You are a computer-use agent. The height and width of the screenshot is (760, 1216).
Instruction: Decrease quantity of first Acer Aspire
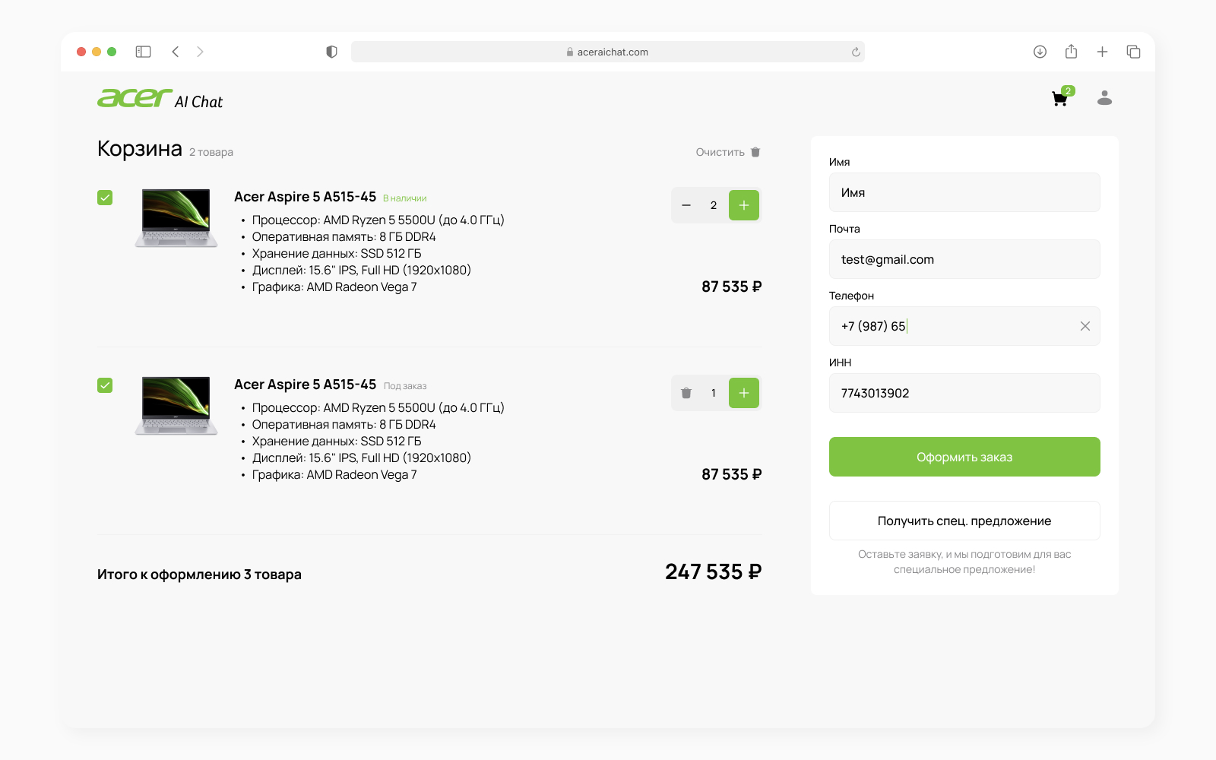click(x=686, y=205)
